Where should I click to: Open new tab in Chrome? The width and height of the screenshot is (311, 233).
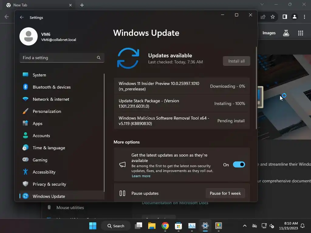coord(82,5)
